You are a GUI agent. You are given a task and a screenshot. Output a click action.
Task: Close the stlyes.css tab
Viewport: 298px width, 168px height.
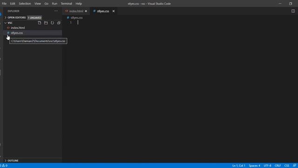pos(114,11)
